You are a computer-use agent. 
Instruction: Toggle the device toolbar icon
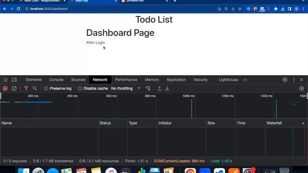(14, 80)
